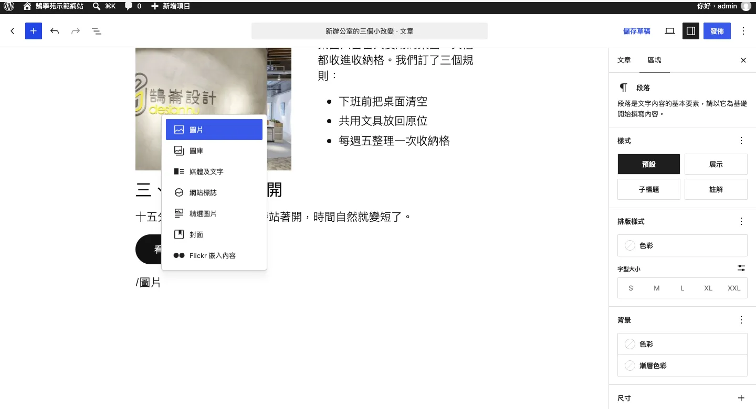Redo the last undone change

(x=76, y=31)
